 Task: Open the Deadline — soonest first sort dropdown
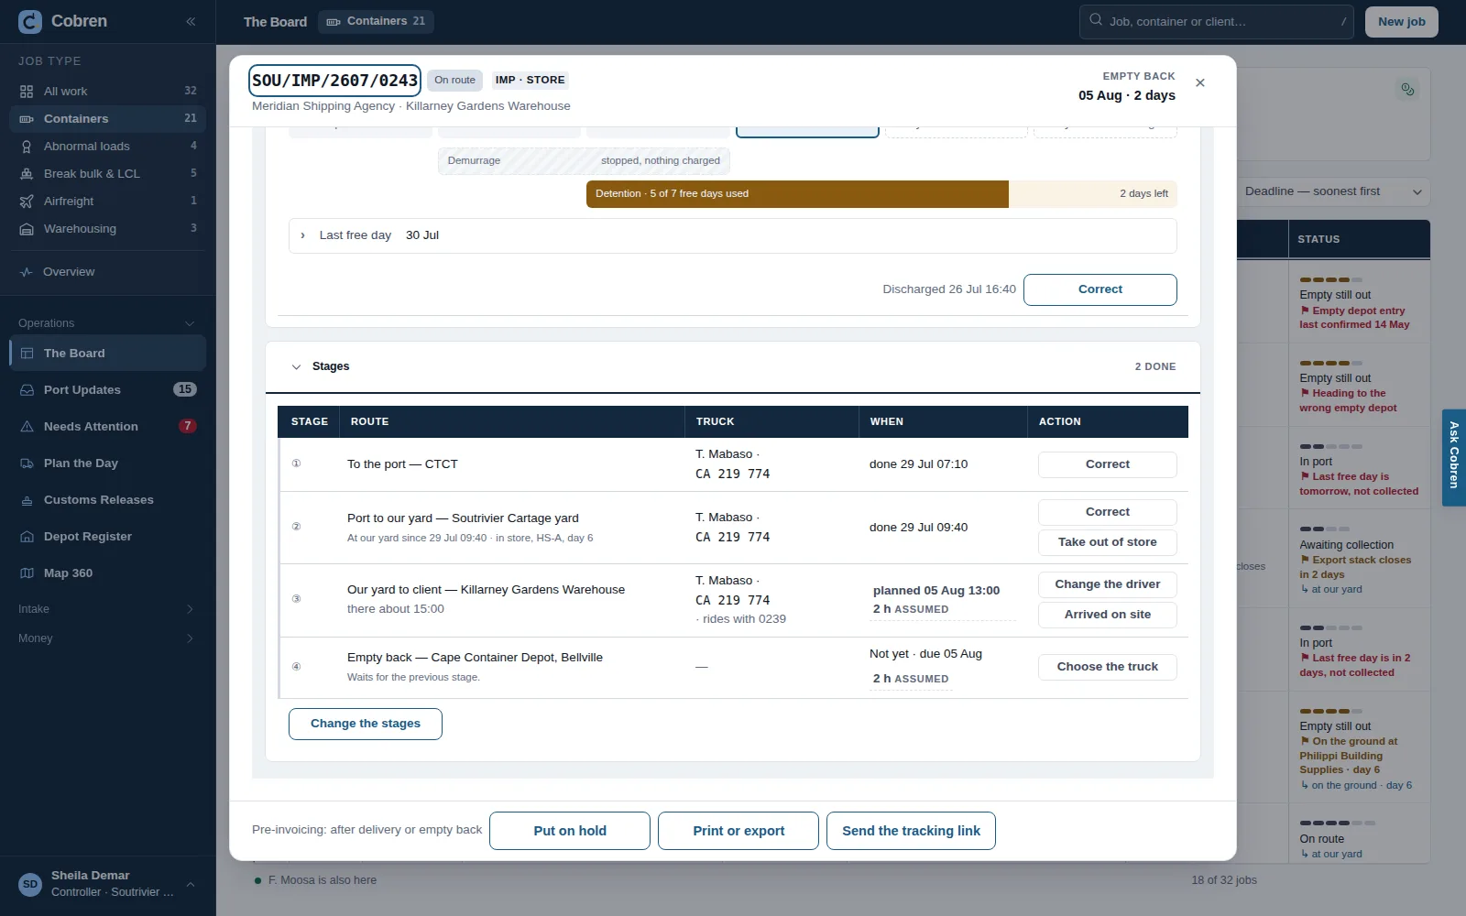point(1333,191)
